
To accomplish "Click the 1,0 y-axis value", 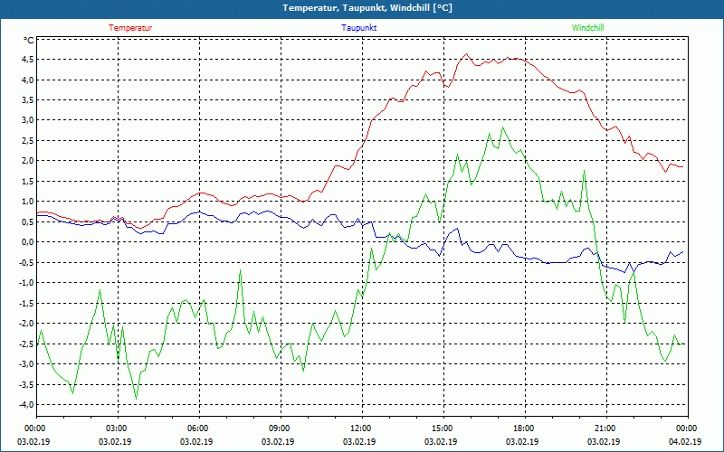I will click(x=27, y=201).
